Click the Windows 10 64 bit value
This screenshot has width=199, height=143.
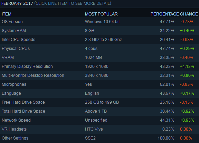(102, 22)
